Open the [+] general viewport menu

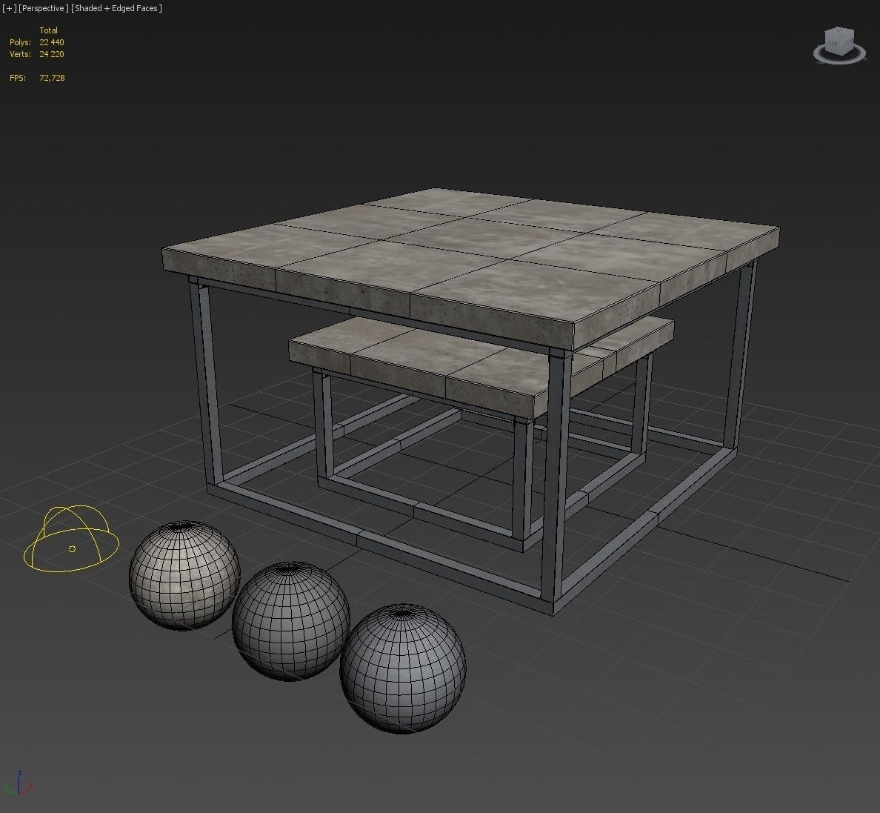click(10, 8)
